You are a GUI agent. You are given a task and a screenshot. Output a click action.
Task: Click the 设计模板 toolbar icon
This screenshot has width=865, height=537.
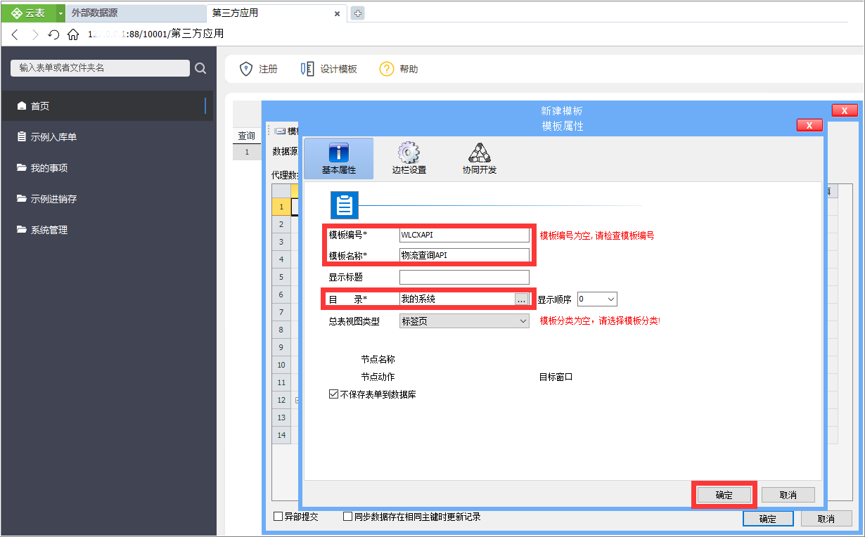pyautogui.click(x=307, y=69)
